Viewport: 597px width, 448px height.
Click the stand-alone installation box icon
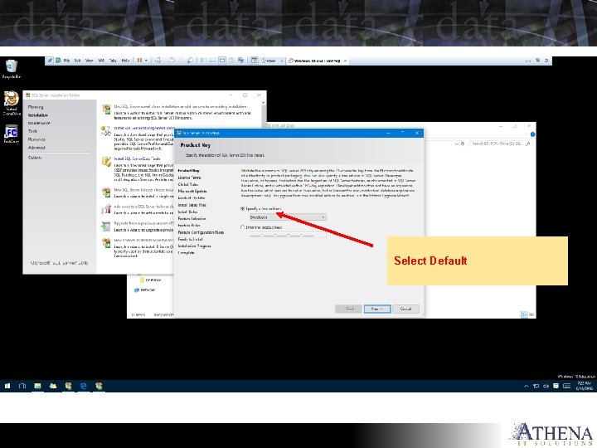click(x=106, y=110)
